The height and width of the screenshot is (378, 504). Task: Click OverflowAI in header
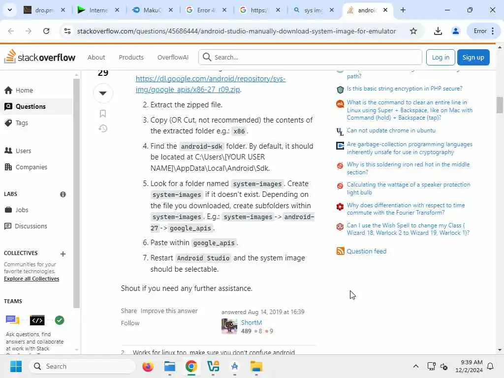173,57
